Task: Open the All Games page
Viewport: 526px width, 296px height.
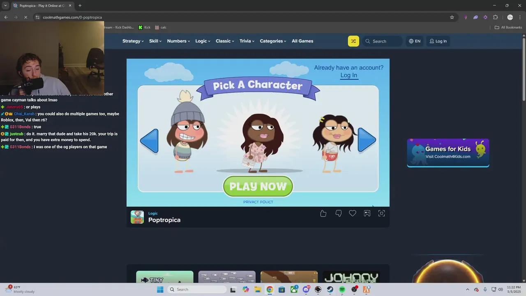Action: (x=302, y=41)
